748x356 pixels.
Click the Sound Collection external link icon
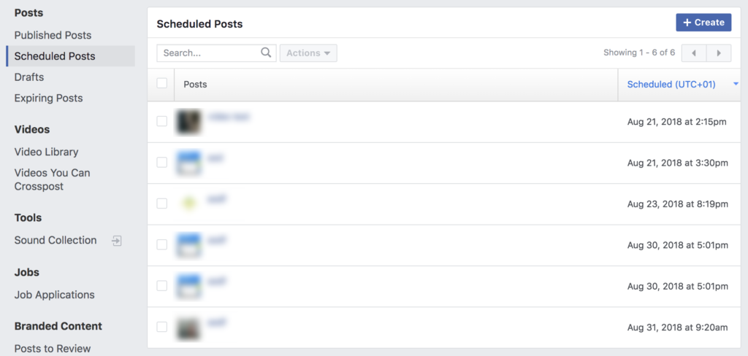[116, 240]
